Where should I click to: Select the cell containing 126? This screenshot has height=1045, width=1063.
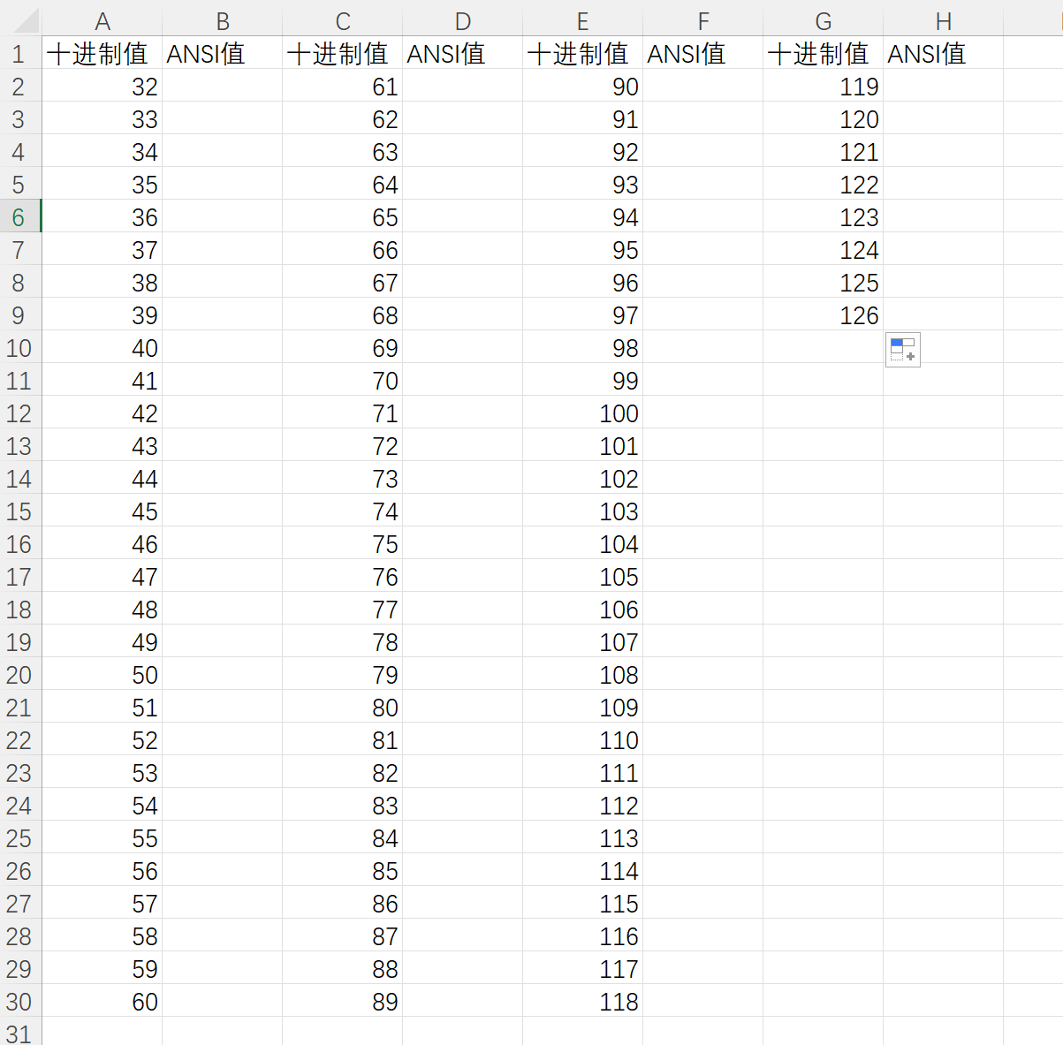coord(823,314)
